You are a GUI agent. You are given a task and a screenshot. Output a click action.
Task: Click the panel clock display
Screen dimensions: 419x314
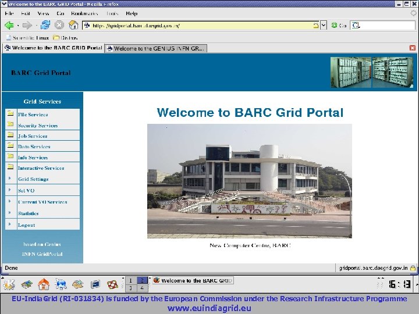coord(399,284)
